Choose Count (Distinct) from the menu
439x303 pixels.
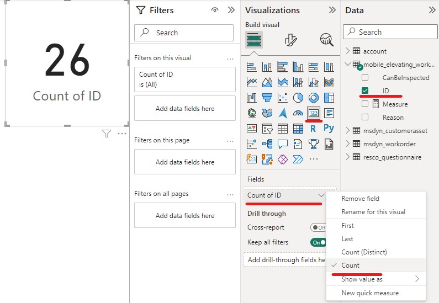(364, 252)
